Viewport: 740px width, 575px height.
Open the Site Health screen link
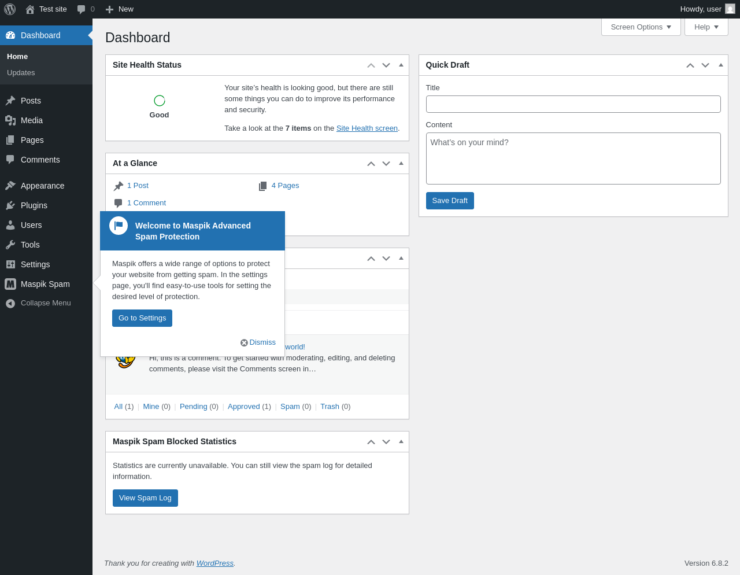[367, 128]
